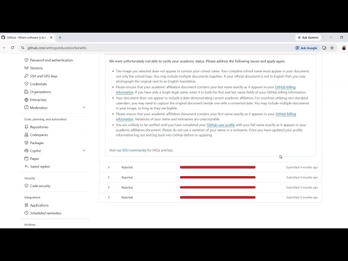The image size is (348, 261).
Task: Click the Pages browser icon
Action: point(27,159)
